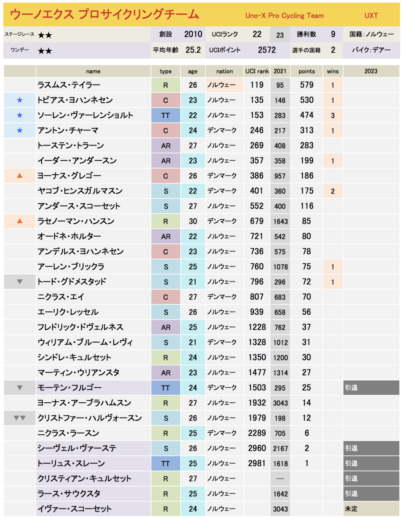Click the orange up triangle beside ヨーナス・グレゴー
Screen dimensions: 402x518
(19, 176)
